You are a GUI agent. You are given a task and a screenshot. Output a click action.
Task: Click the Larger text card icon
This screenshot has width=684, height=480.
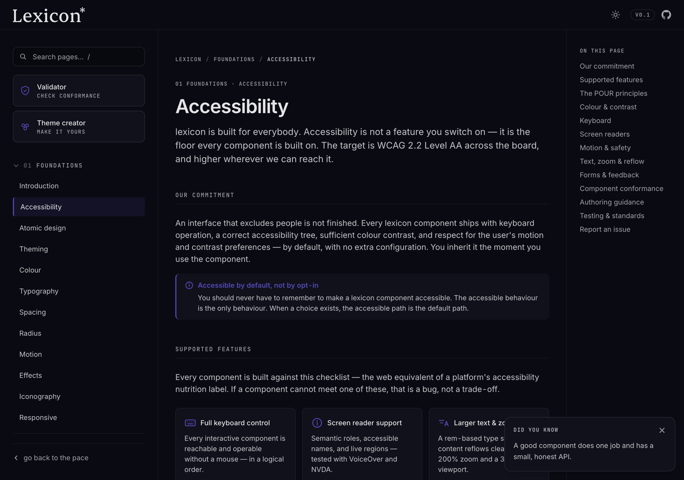(444, 423)
